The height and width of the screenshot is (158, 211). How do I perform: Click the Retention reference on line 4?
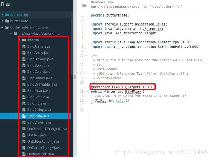(x=153, y=29)
